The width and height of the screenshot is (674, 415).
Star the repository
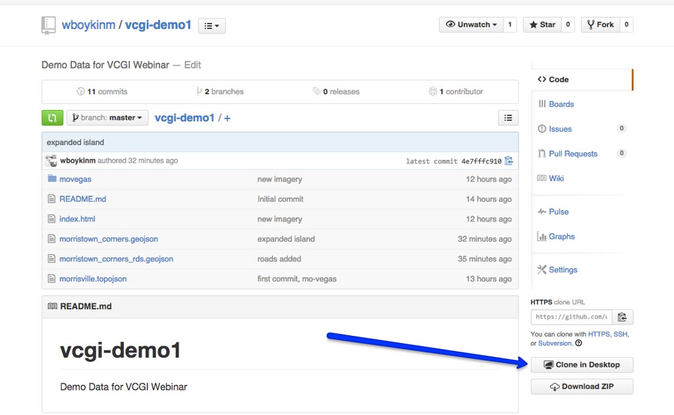(542, 24)
